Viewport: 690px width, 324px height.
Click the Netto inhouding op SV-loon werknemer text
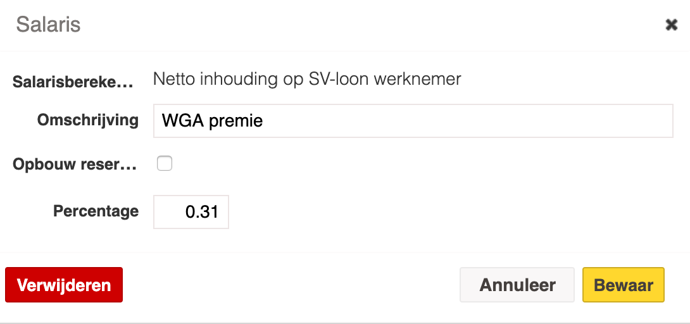tap(307, 80)
